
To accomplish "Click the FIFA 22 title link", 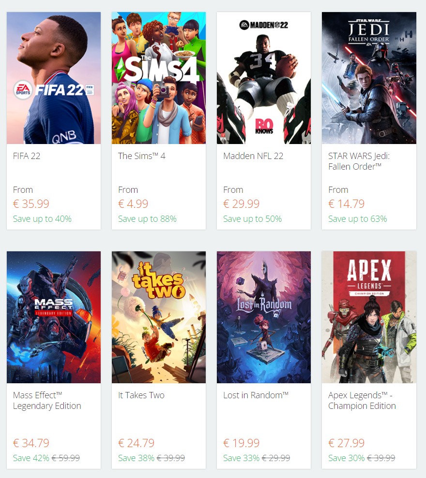I will point(27,156).
